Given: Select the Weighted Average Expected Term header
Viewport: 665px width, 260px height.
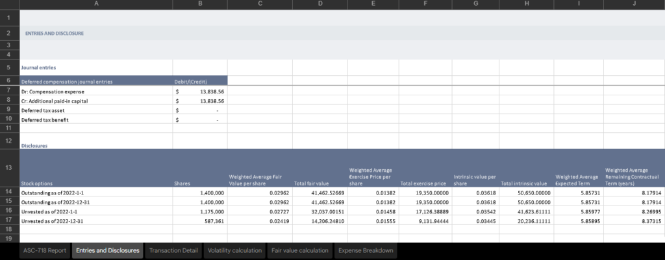Looking at the screenshot, I should [x=579, y=168].
